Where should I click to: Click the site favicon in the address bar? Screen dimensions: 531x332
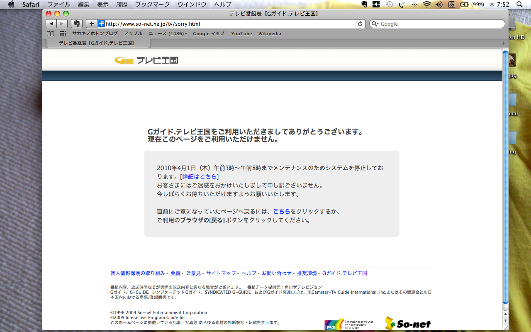pyautogui.click(x=102, y=24)
